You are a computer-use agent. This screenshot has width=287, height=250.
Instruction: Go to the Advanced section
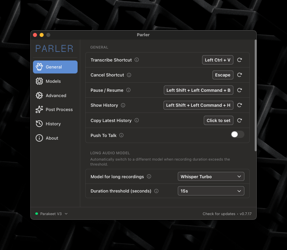[55, 95]
